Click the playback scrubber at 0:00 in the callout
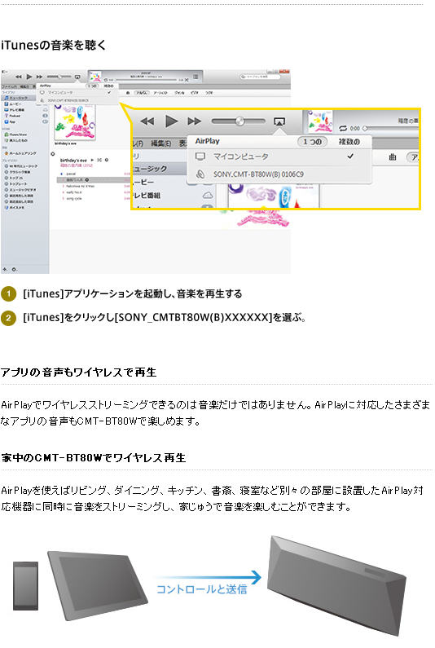Image resolution: width=435 pixels, height=648 pixels. (x=365, y=128)
